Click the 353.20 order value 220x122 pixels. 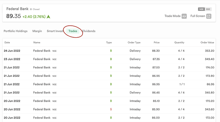pyautogui.click(x=209, y=51)
